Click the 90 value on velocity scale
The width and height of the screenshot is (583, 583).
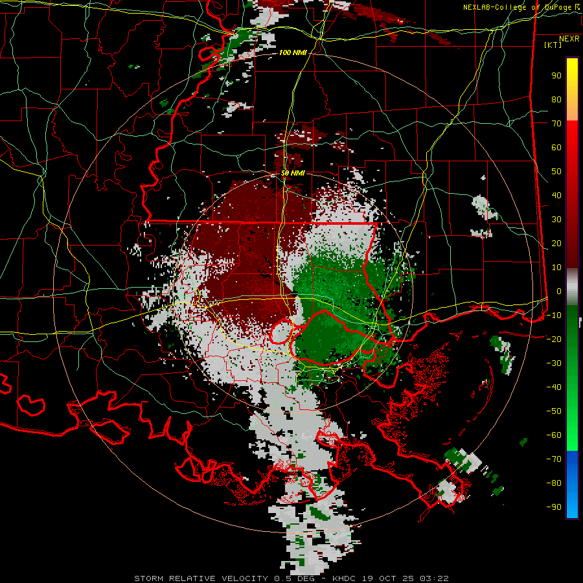pyautogui.click(x=556, y=76)
